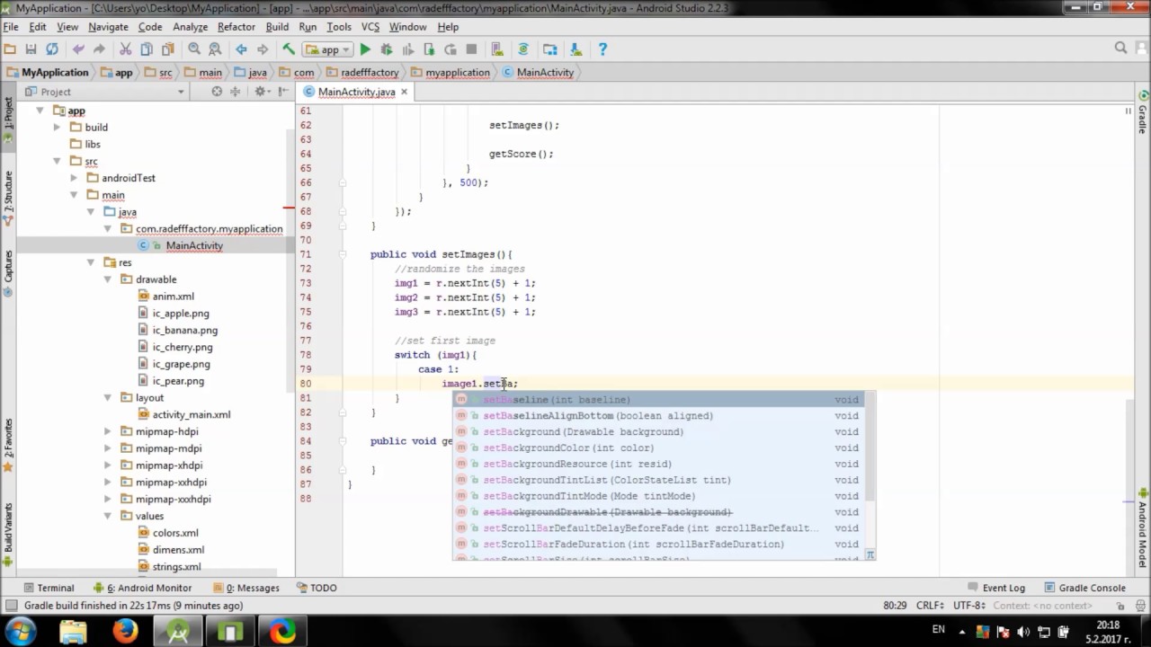The image size is (1151, 647).
Task: Click the Copy icon in toolbar
Action: [x=147, y=49]
